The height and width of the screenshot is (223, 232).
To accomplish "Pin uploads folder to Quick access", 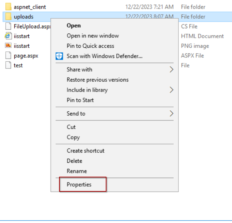I will pyautogui.click(x=90, y=46).
